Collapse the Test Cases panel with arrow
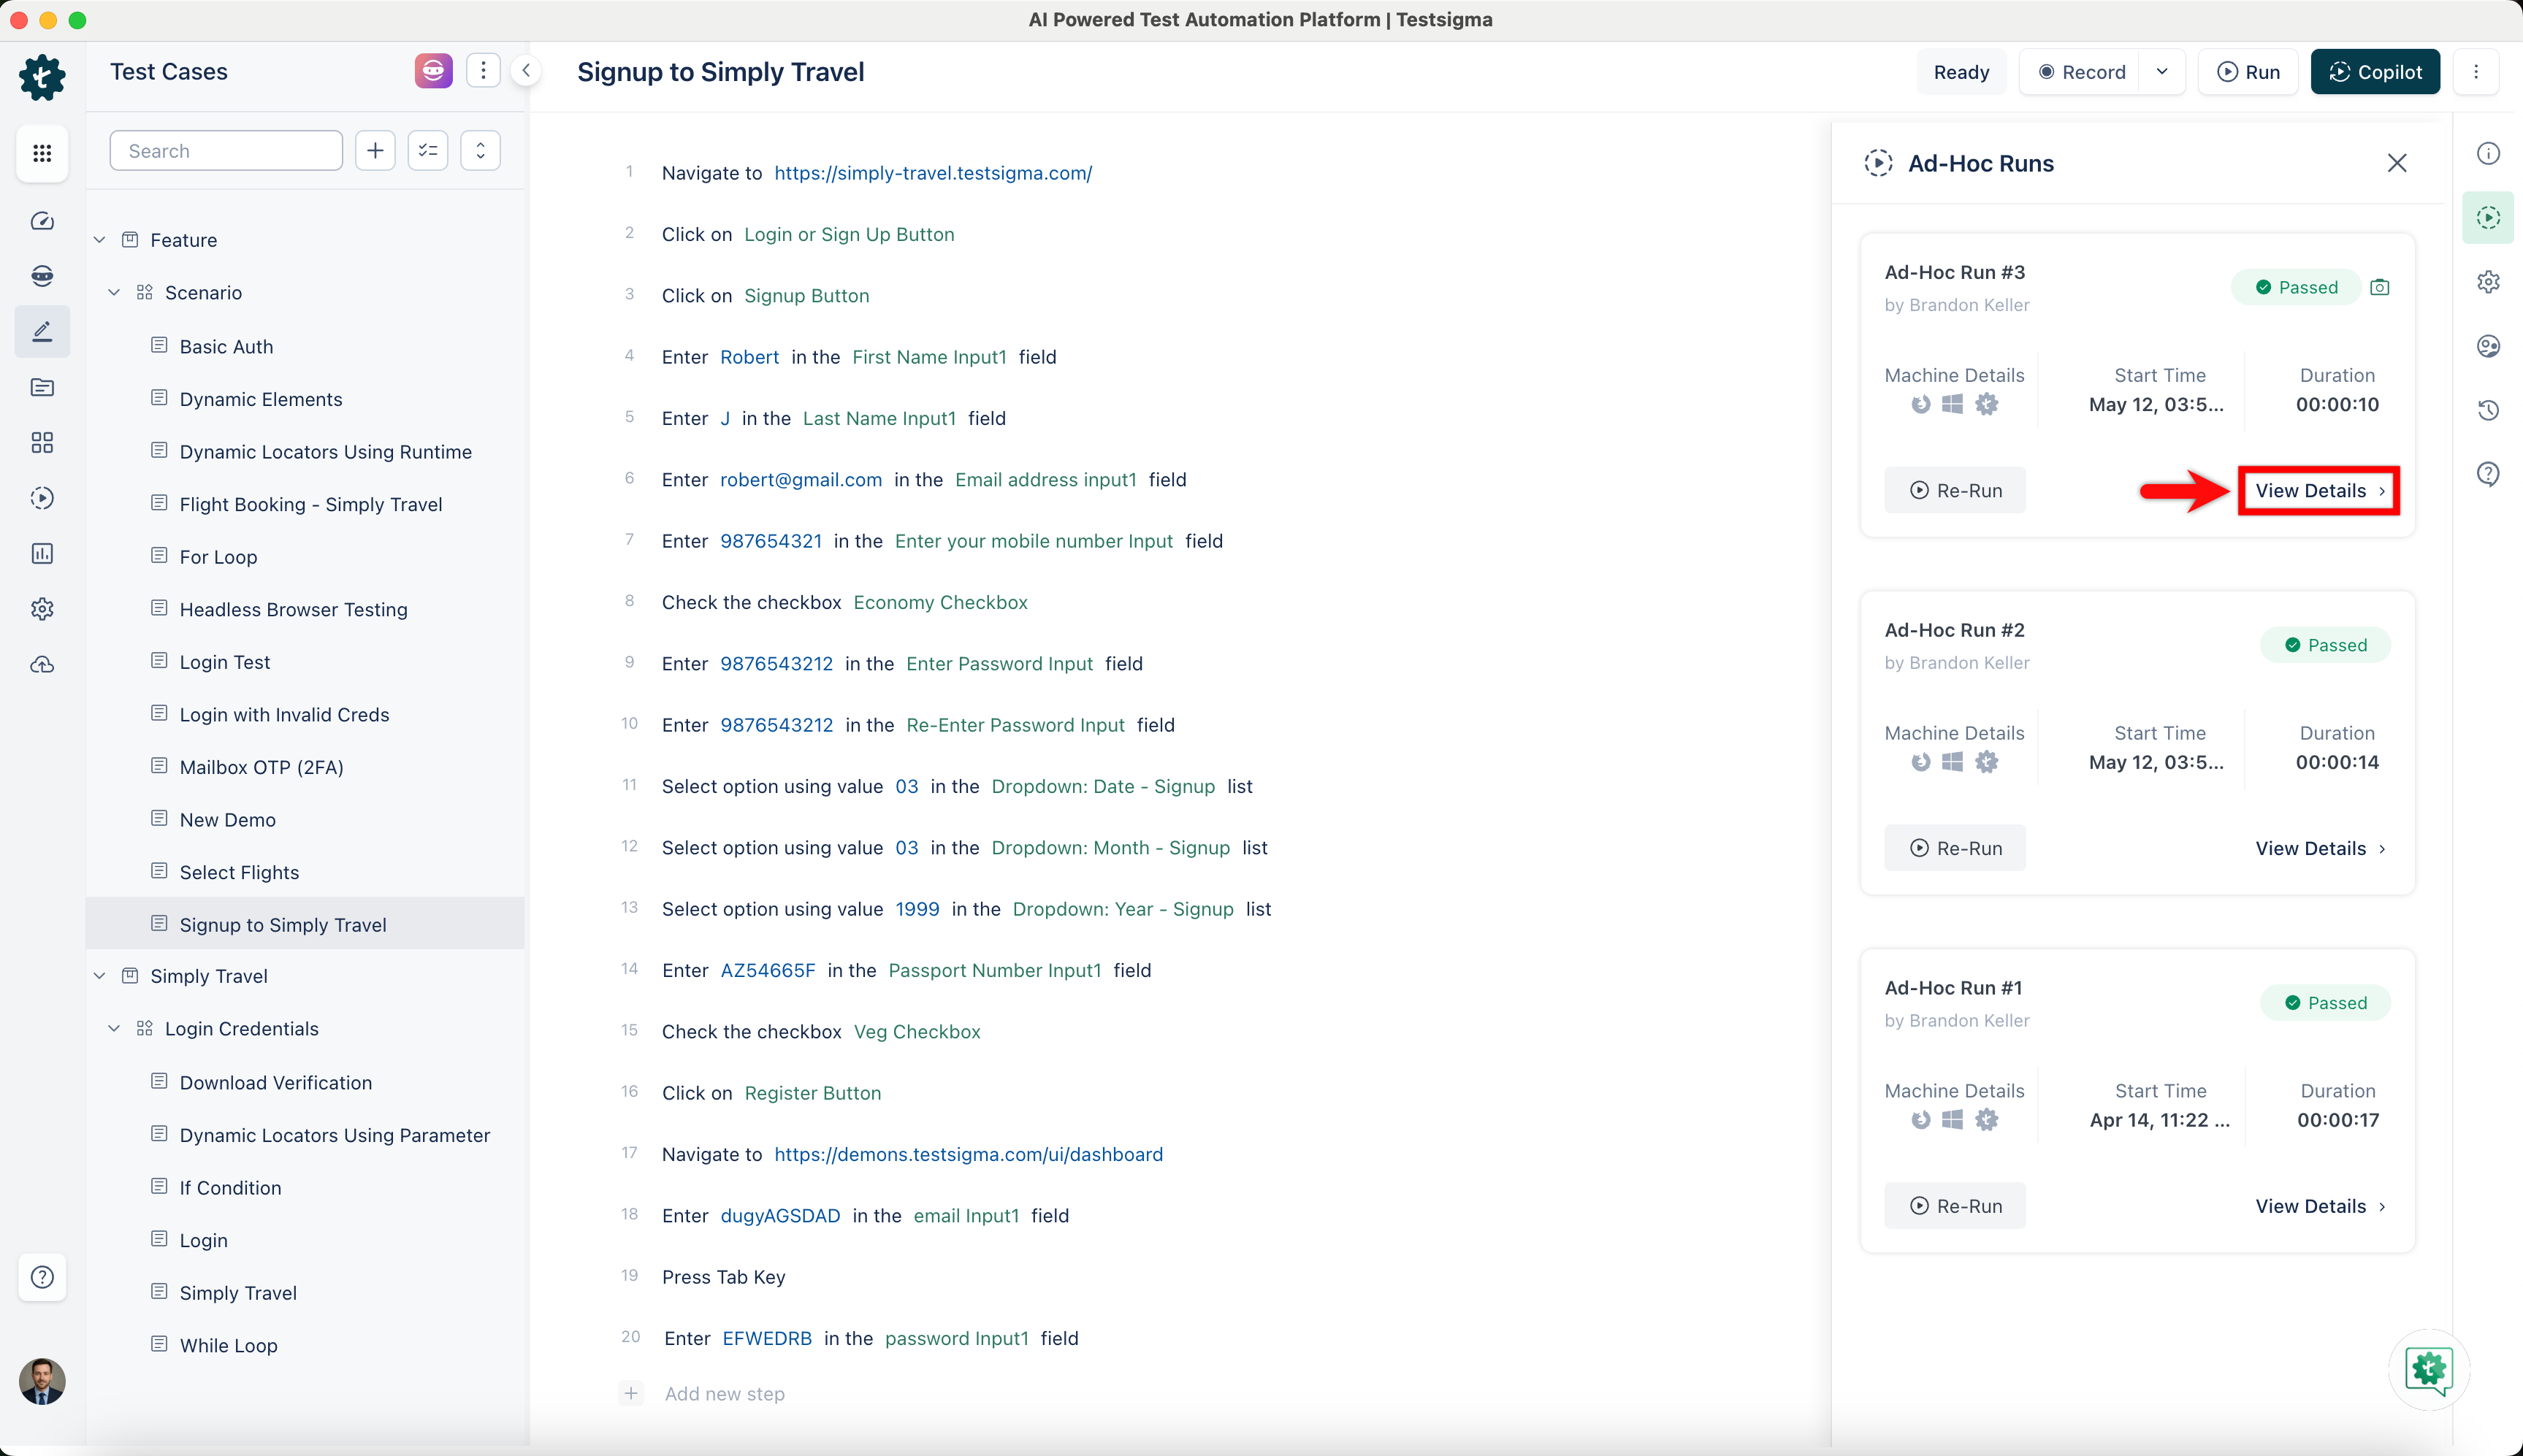This screenshot has width=2523, height=1456. [x=526, y=71]
